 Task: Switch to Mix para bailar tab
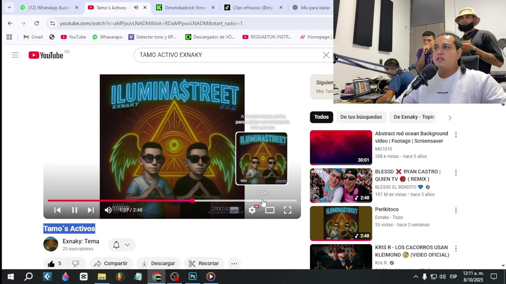pos(312,7)
